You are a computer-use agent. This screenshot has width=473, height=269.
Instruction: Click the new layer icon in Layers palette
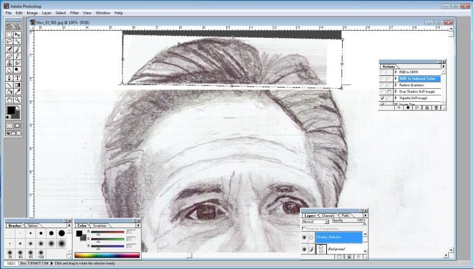pyautogui.click(x=349, y=257)
